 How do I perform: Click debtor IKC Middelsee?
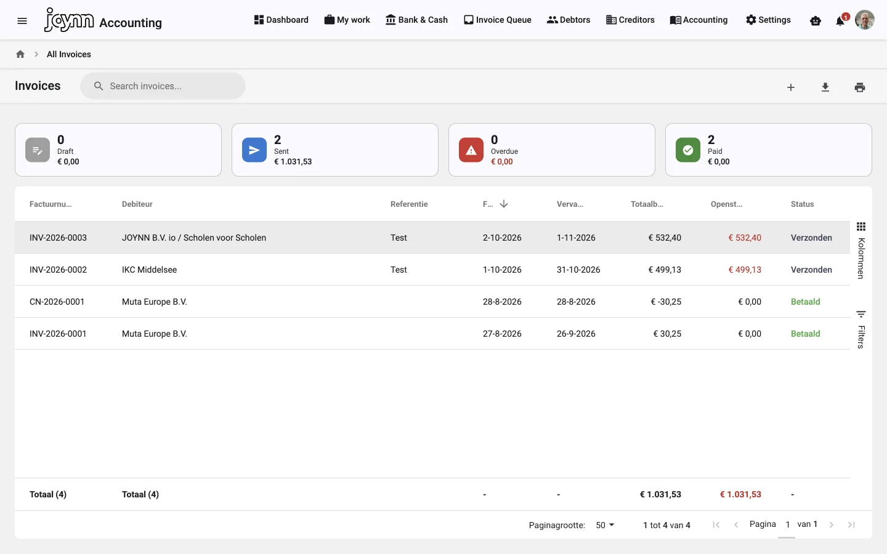(x=150, y=270)
